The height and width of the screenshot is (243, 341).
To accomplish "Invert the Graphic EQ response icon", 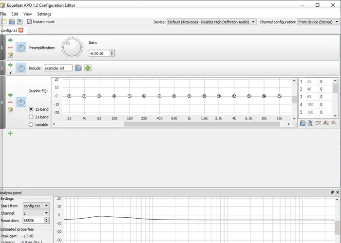I will pyautogui.click(x=318, y=123).
